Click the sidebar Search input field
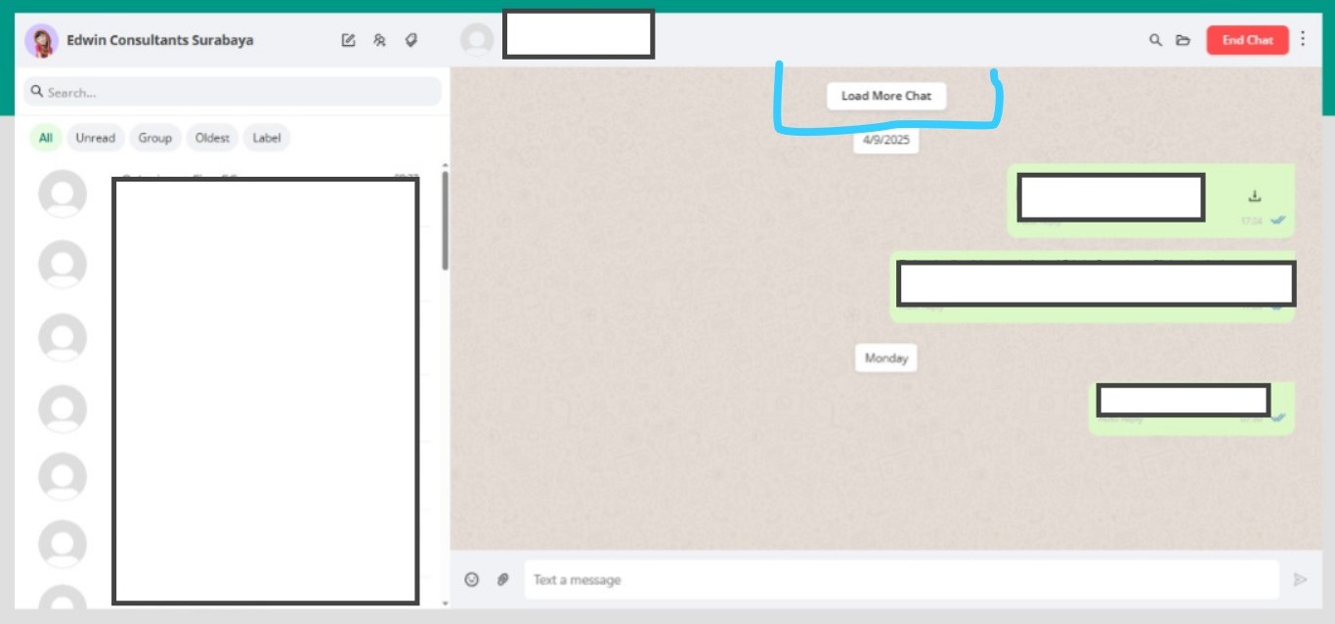This screenshot has height=624, width=1335. (235, 92)
